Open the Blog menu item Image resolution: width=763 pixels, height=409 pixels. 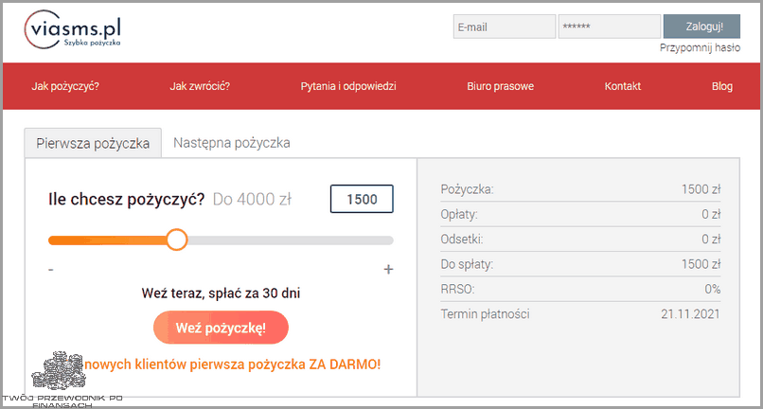click(x=722, y=87)
